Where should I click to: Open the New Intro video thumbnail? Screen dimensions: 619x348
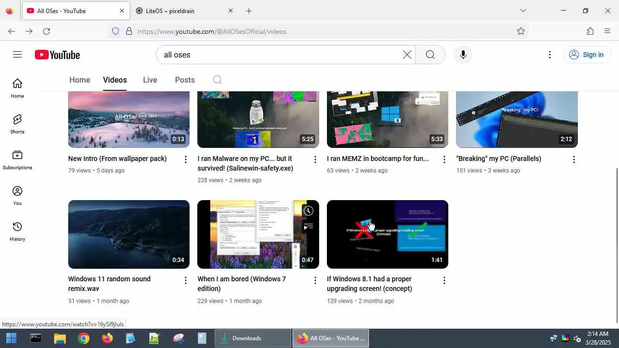[x=129, y=119]
